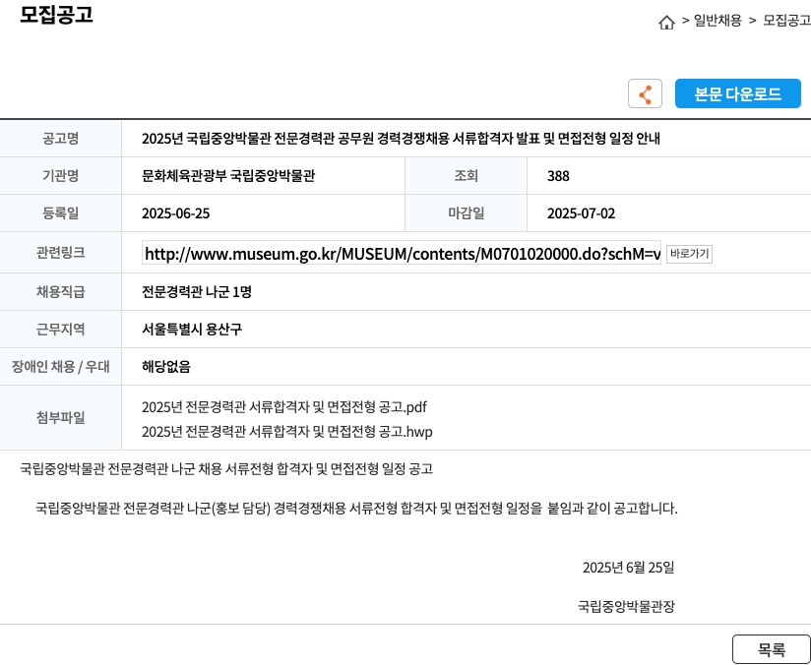Screen dimensions: 811x665
Task: Download the 서류합격자 및 면접전형 공고.pdf attachment
Action: point(284,407)
